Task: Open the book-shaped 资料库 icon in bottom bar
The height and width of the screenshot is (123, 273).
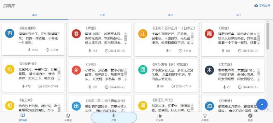Action: (23, 116)
